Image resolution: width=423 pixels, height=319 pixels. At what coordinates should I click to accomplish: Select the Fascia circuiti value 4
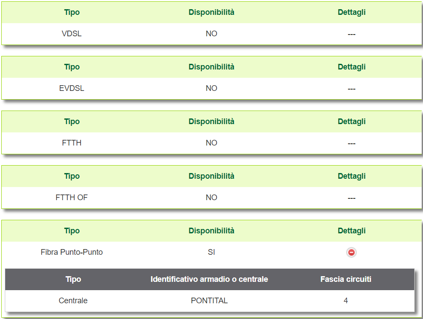(x=346, y=301)
